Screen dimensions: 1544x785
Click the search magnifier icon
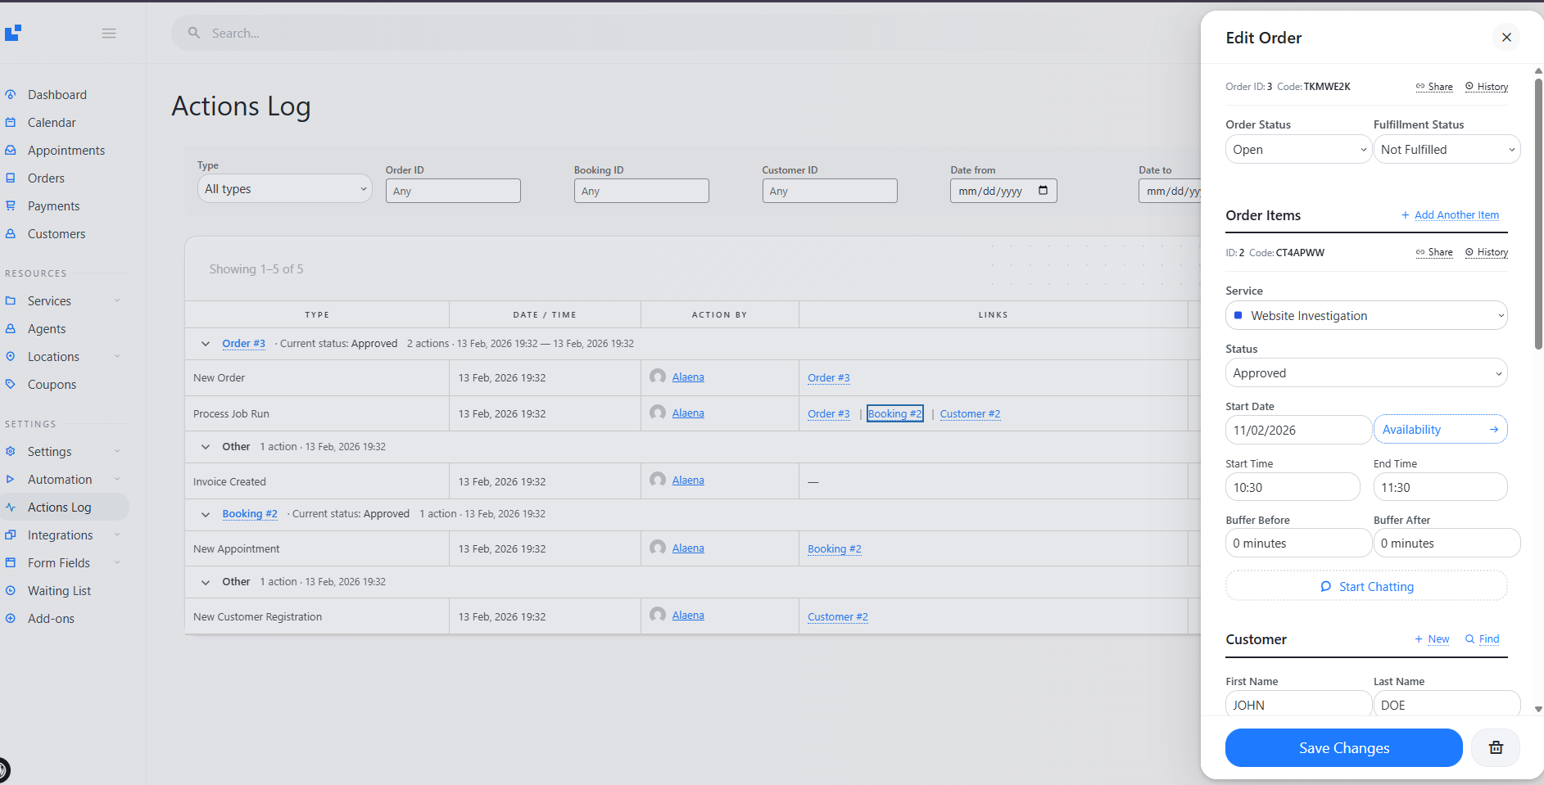194,34
